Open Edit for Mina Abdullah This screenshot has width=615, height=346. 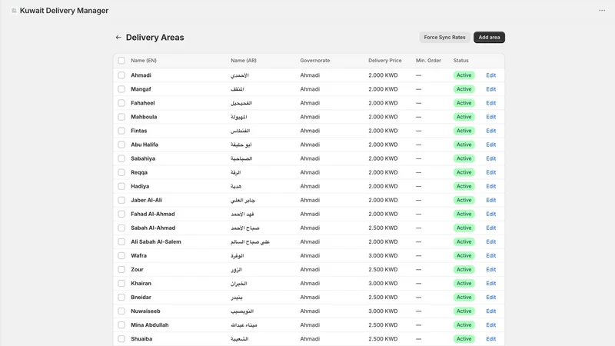pos(490,324)
